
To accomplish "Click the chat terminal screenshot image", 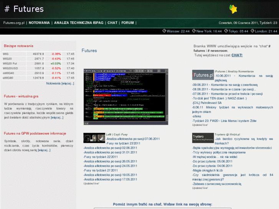I will [x=126, y=97].
